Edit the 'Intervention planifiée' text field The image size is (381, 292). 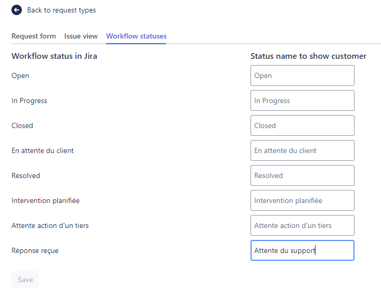click(x=302, y=200)
